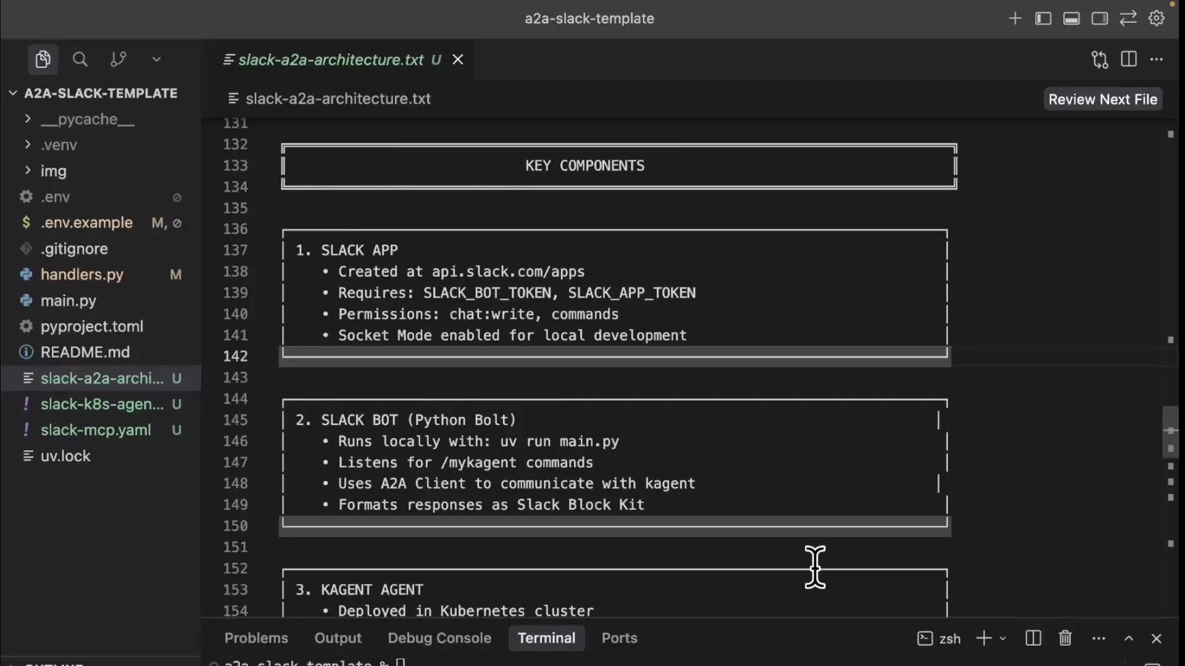
Task: Click 'Listens for /mykagent commands' text
Action: [x=465, y=462]
